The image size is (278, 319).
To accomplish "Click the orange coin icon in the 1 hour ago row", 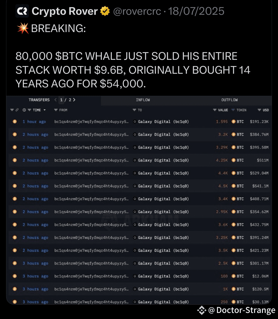I will point(15,122).
